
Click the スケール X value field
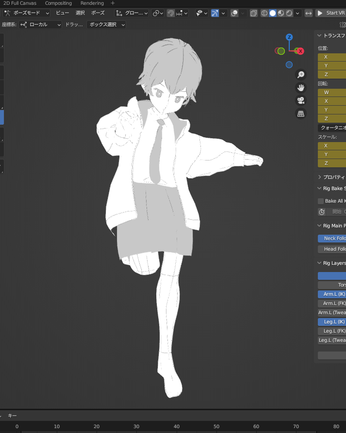[x=332, y=145]
